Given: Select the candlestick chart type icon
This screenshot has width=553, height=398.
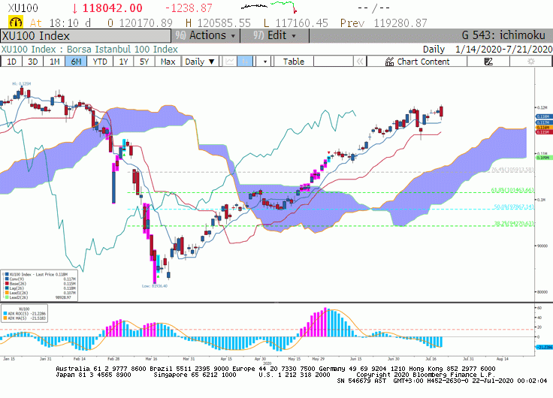Looking at the screenshot, I should pyautogui.click(x=245, y=62).
